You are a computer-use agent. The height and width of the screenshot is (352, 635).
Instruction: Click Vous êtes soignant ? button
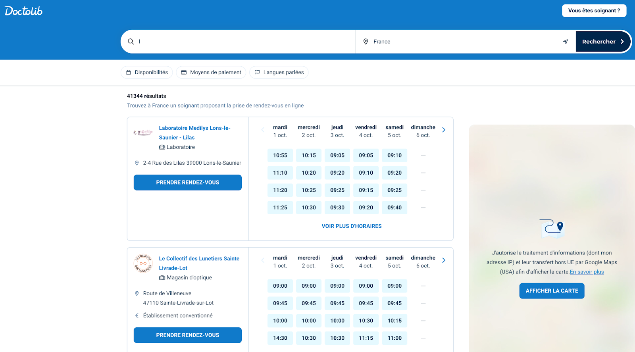click(x=594, y=11)
